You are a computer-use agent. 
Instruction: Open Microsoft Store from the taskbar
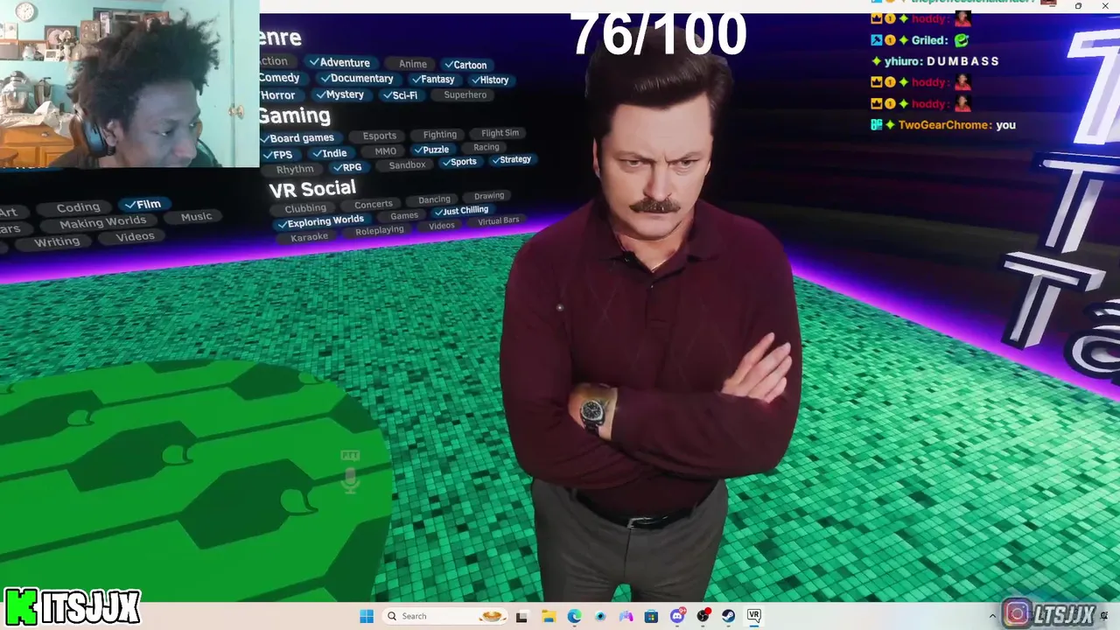coord(651,616)
